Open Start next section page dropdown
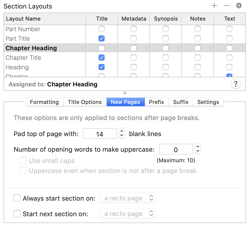Image resolution: width=250 pixels, height=227 pixels. pyautogui.click(x=128, y=213)
